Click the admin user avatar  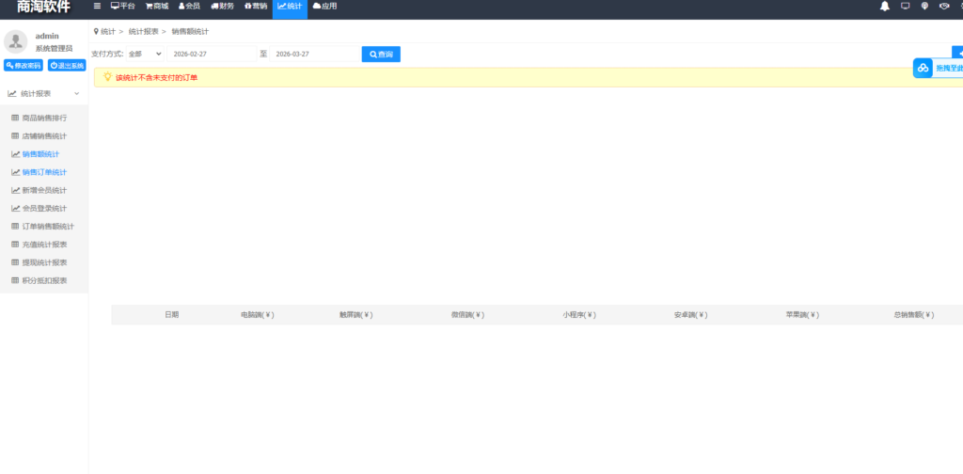(15, 40)
